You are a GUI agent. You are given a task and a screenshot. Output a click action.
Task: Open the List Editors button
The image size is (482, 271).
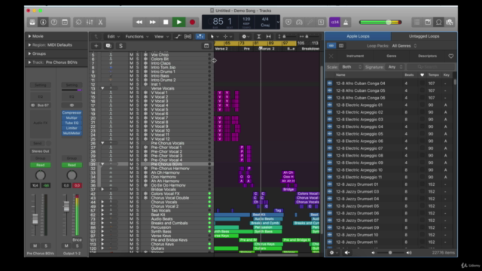pyautogui.click(x=416, y=22)
